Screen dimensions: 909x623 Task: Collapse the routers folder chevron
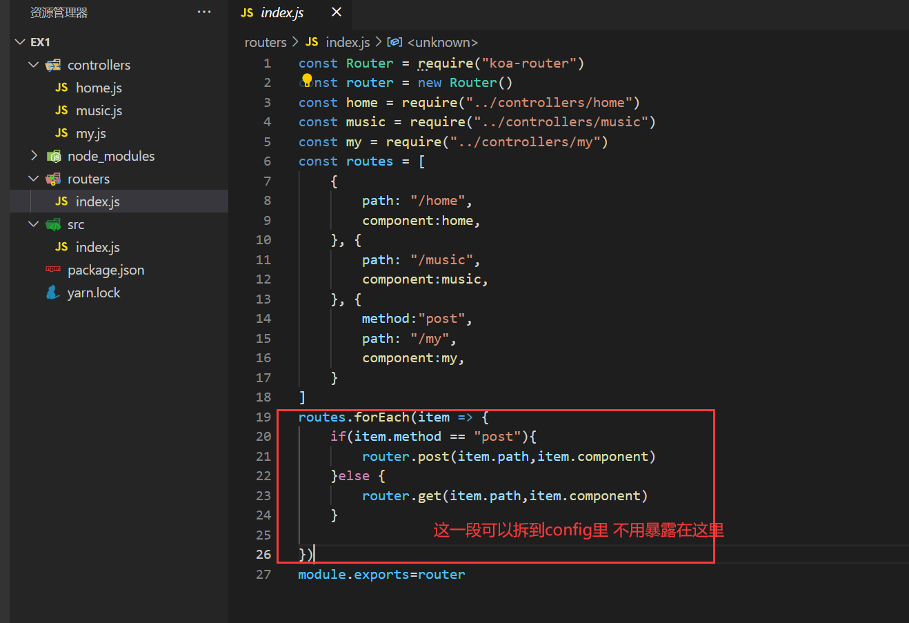click(x=34, y=179)
